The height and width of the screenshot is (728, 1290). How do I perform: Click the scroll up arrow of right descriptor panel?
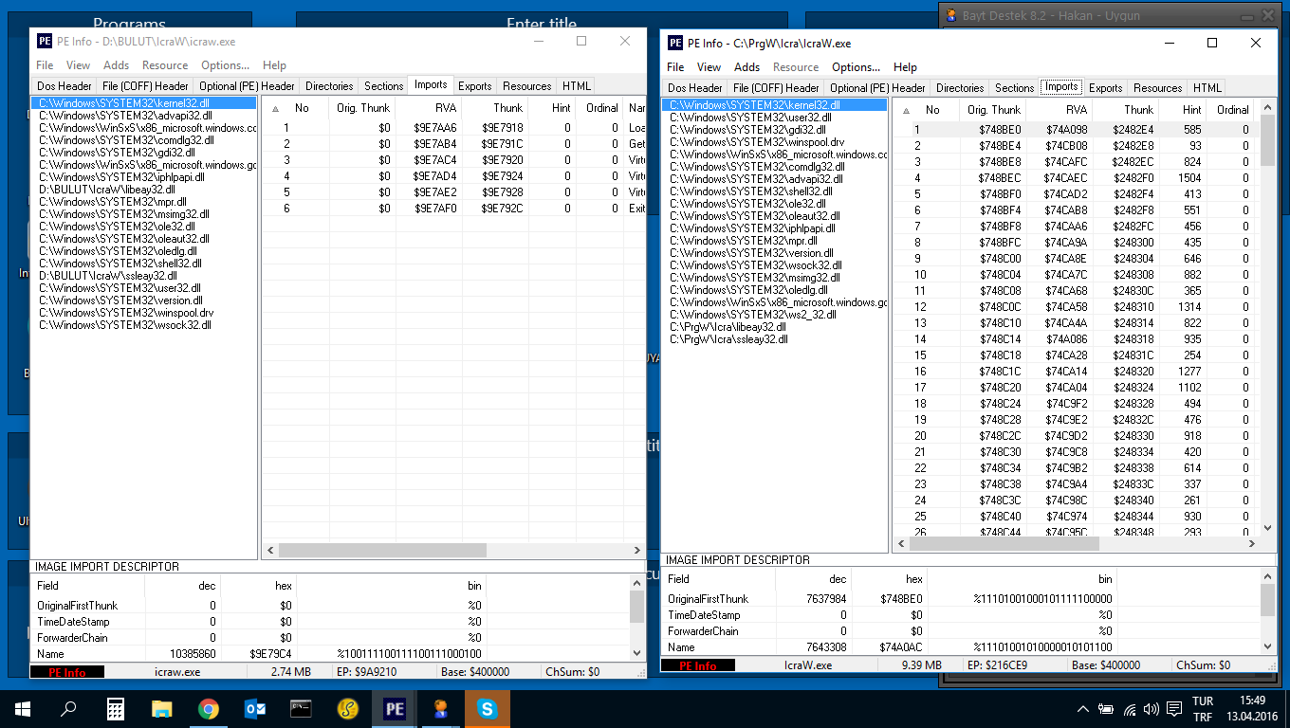click(x=1268, y=576)
